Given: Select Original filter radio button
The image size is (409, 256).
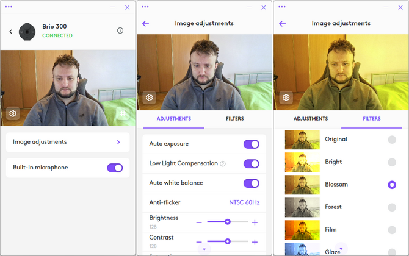Looking at the screenshot, I should click(392, 140).
